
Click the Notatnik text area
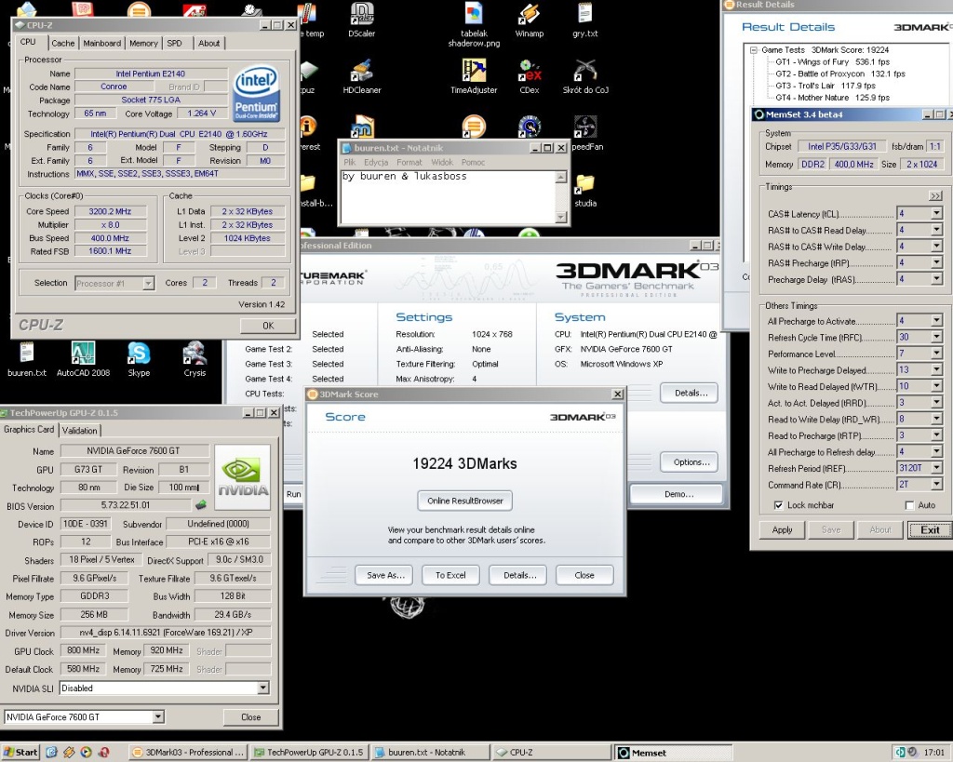click(448, 197)
